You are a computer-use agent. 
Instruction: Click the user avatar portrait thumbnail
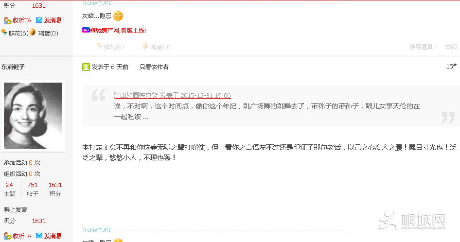(x=33, y=116)
